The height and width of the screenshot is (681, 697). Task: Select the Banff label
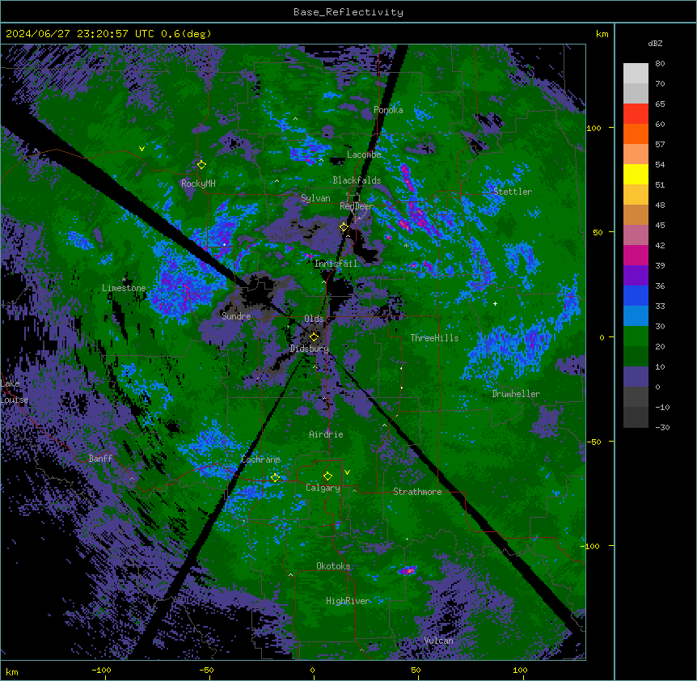[100, 459]
